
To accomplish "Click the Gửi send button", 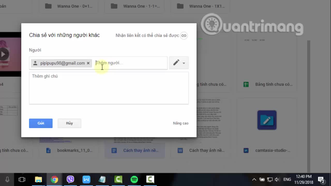I will (x=41, y=123).
